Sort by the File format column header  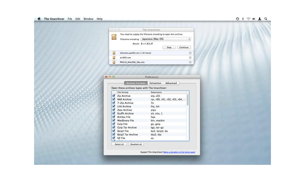(x=133, y=93)
